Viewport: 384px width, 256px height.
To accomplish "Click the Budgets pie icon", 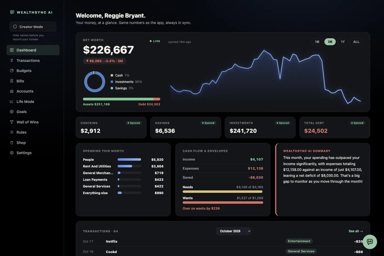I will coord(12,71).
